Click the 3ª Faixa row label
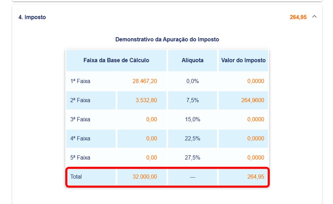The height and width of the screenshot is (204, 333). 80,119
